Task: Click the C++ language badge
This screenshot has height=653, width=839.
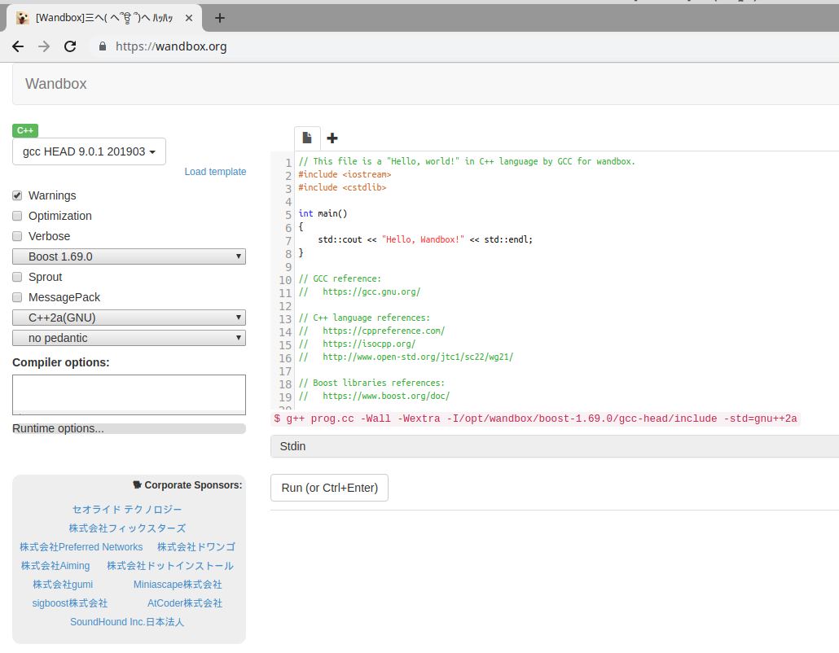Action: pyautogui.click(x=25, y=130)
